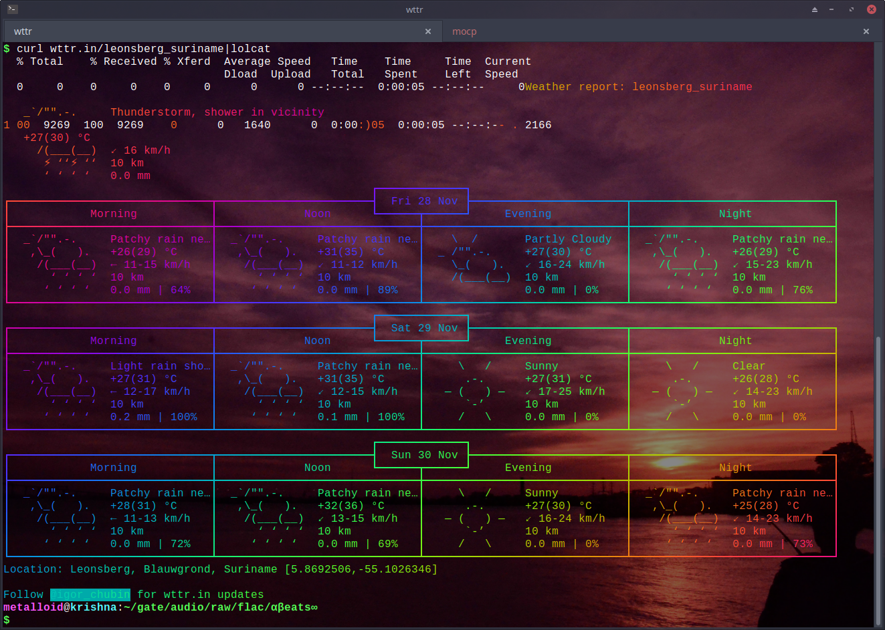The width and height of the screenshot is (885, 630).
Task: Roll up the window using the shade button
Action: tap(815, 9)
